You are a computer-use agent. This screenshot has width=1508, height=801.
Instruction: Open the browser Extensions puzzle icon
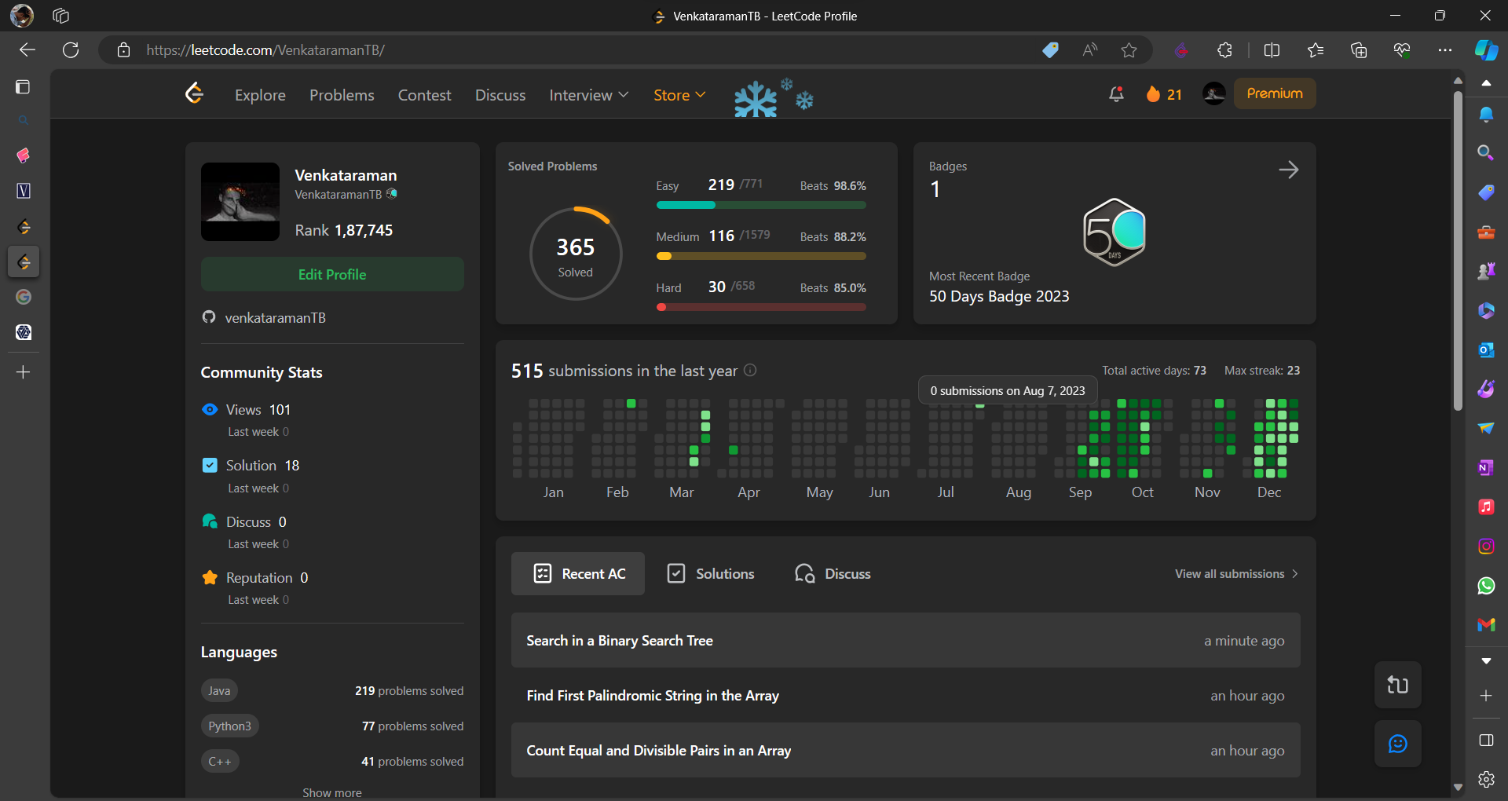(x=1224, y=50)
